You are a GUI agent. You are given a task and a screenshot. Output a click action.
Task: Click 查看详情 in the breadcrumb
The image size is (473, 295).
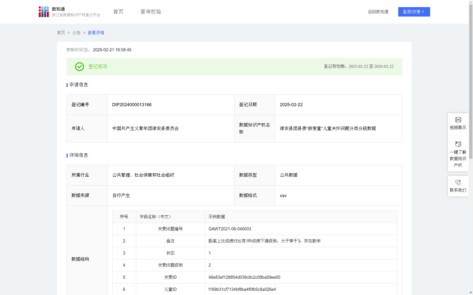(x=96, y=33)
